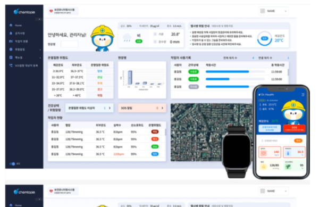
Task: Click the worker status table scrollbar
Action: pyautogui.click(x=165, y=132)
